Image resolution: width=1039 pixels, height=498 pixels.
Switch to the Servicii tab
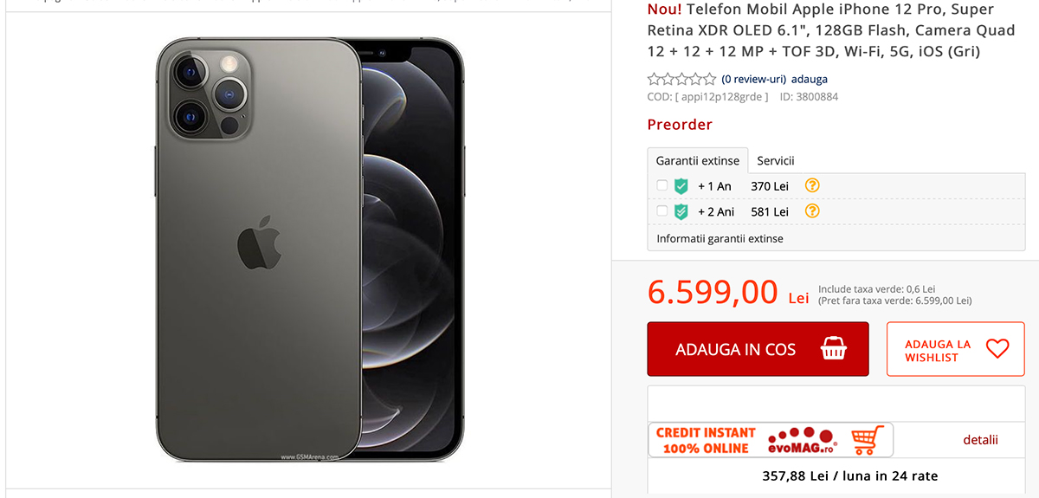click(x=776, y=161)
